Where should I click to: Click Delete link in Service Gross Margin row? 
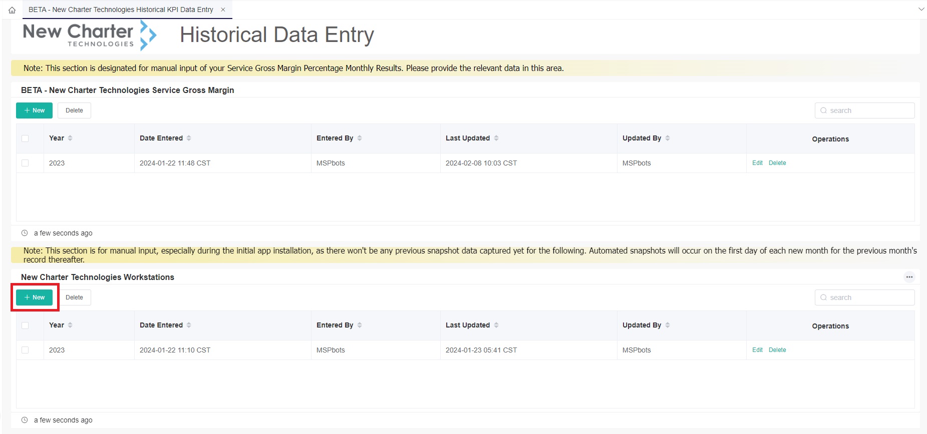[777, 163]
